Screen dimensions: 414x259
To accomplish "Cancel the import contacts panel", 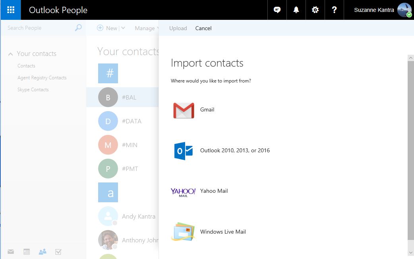I will (203, 28).
